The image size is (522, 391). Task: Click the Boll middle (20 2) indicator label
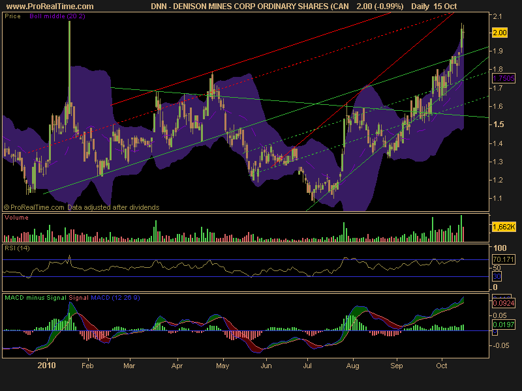[x=57, y=16]
